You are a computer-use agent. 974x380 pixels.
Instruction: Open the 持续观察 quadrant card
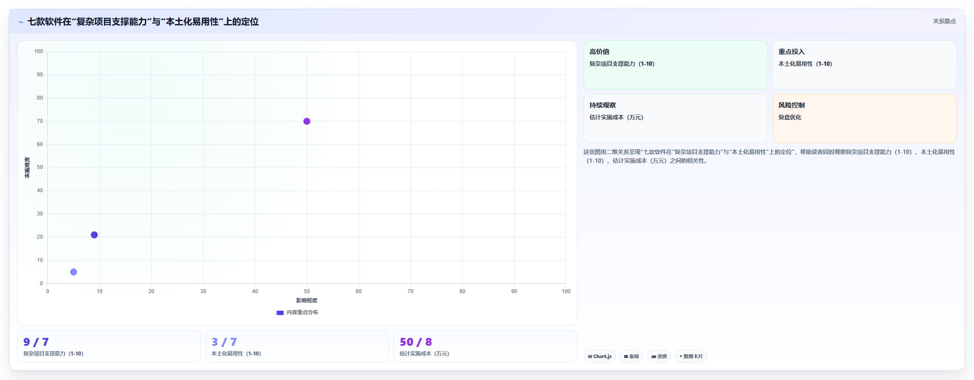[675, 118]
